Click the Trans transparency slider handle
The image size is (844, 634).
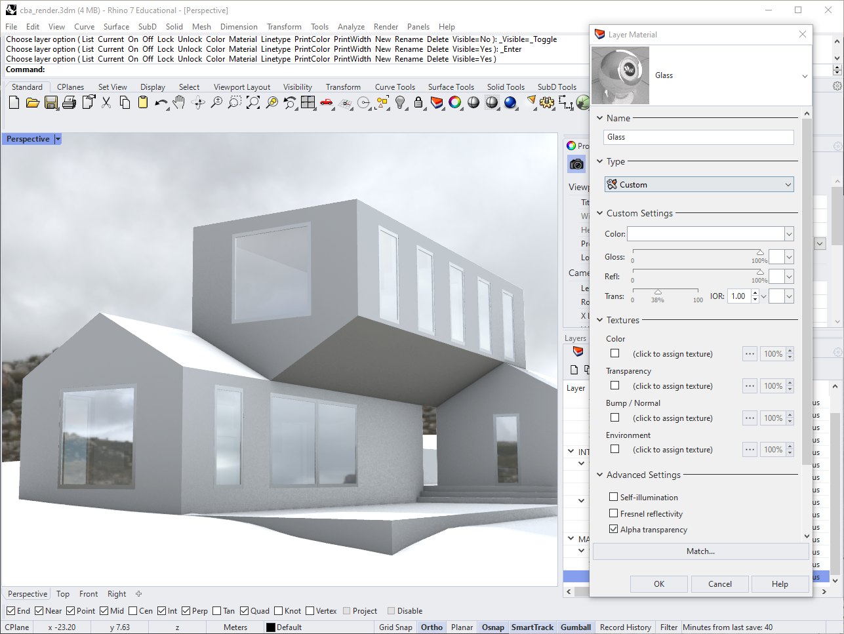(658, 292)
